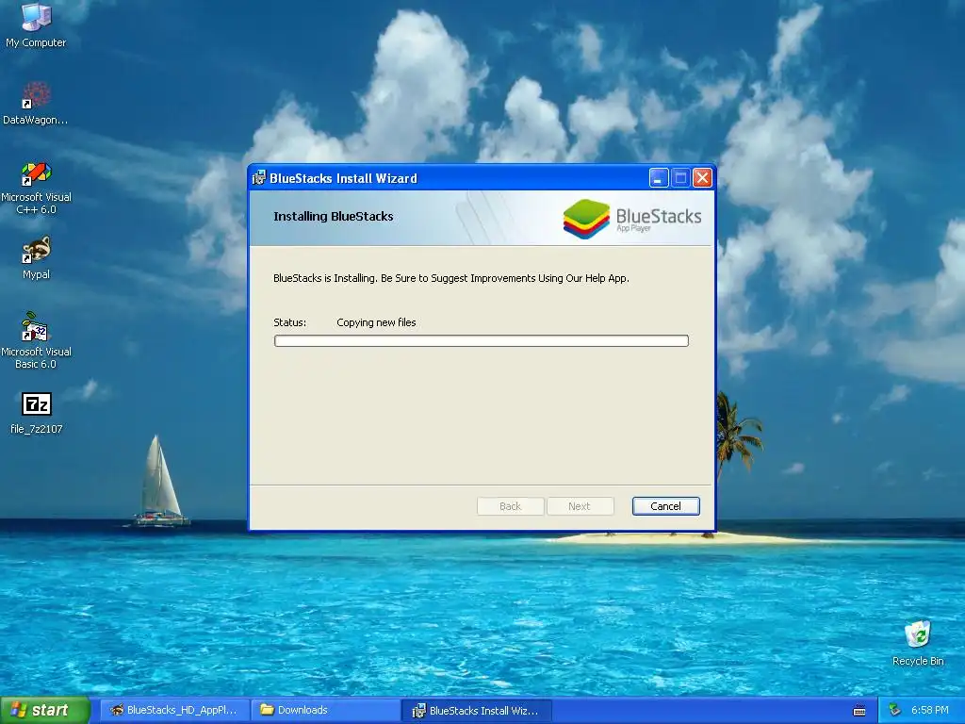965x724 pixels.
Task: Cancel the BlueStacks installation
Action: click(x=666, y=506)
